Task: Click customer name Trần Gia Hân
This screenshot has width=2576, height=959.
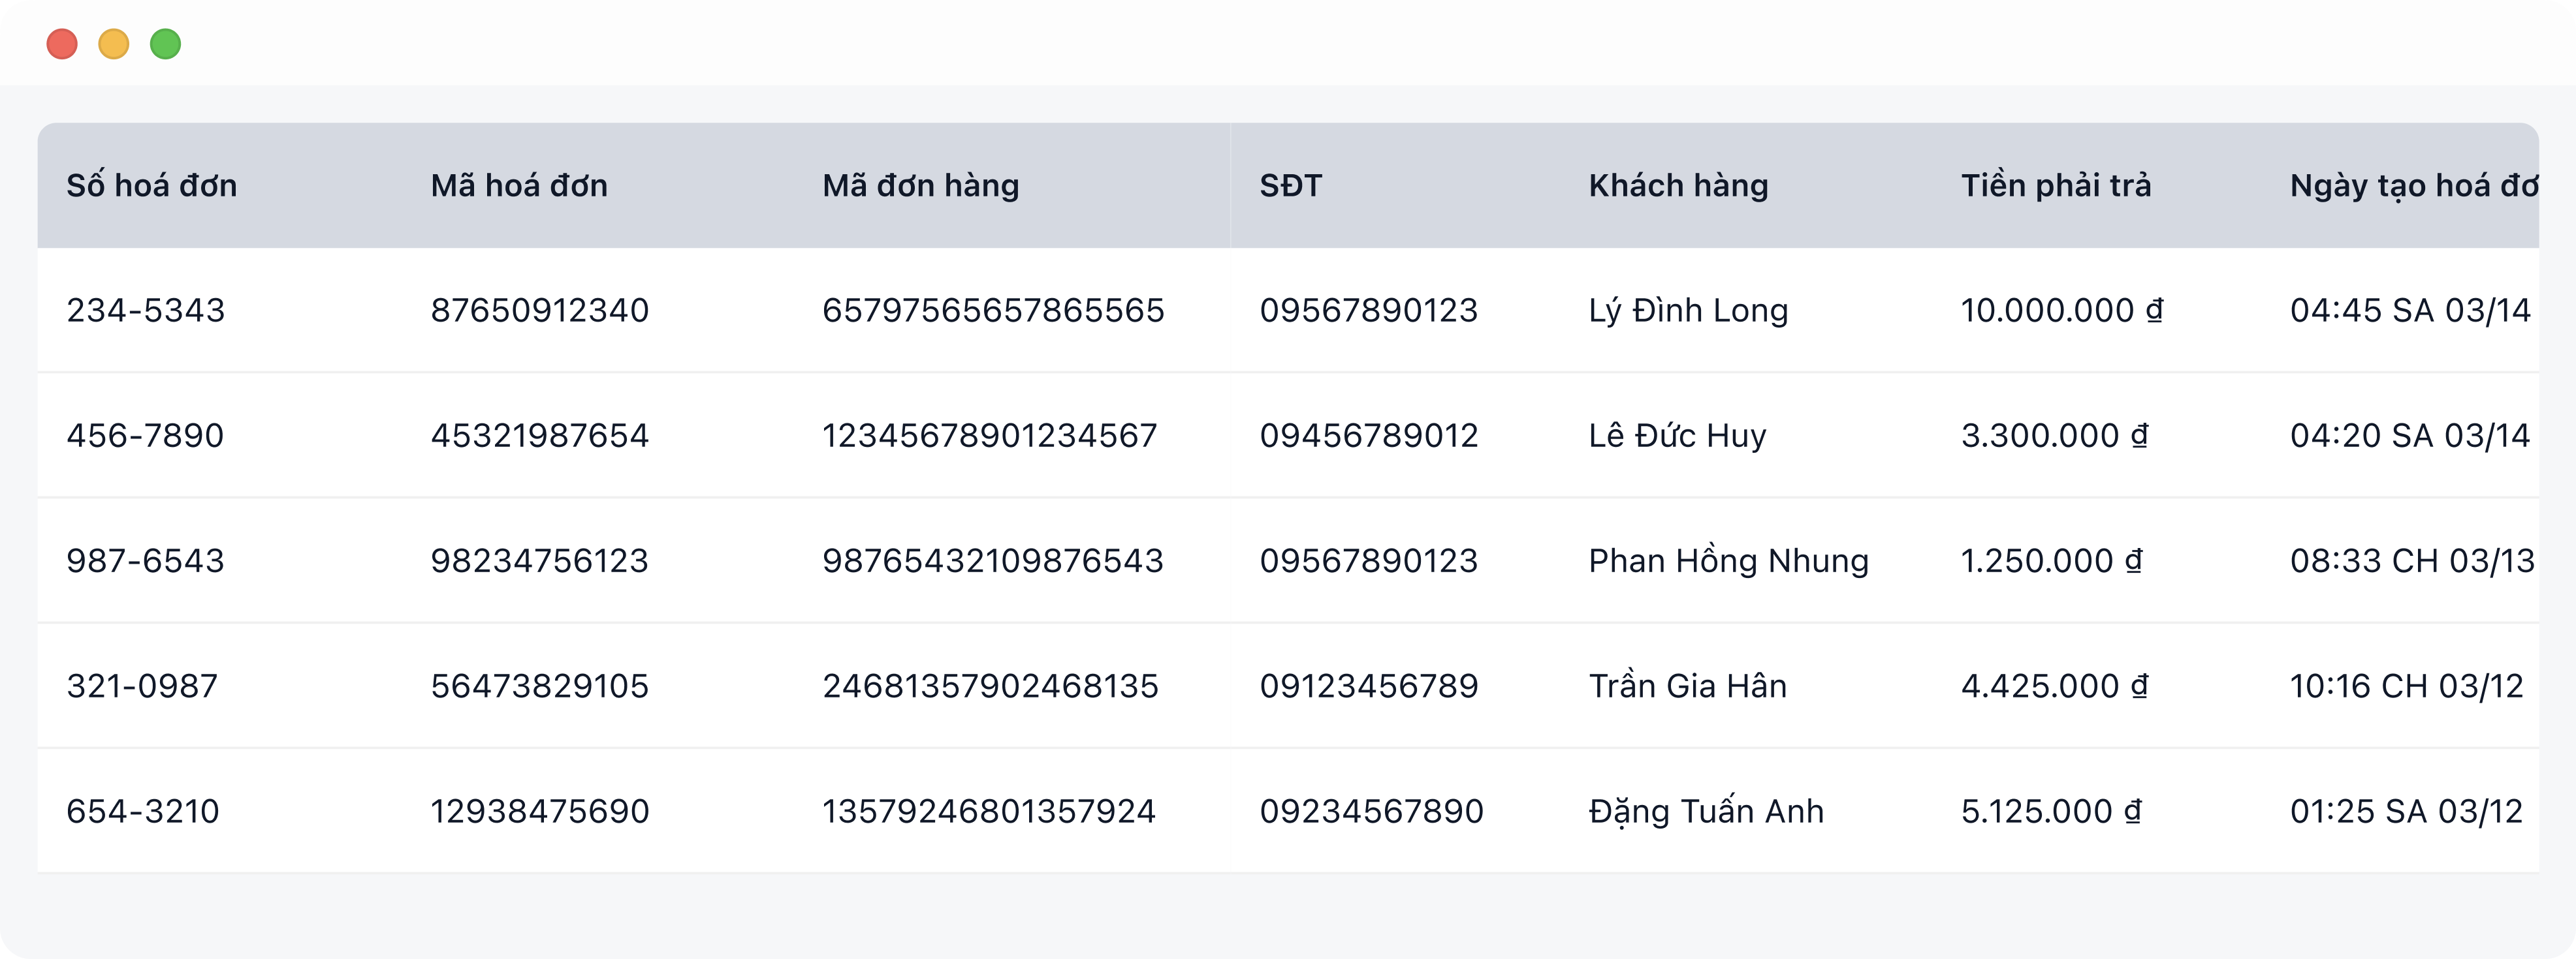Action: coord(1687,686)
